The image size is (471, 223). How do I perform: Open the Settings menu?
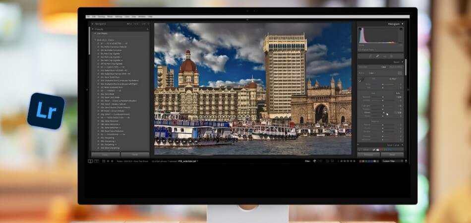[x=118, y=16]
